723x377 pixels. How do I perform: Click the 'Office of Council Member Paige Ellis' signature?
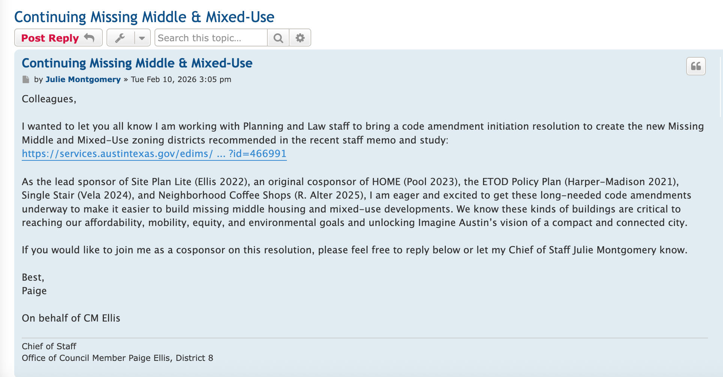[x=117, y=358]
